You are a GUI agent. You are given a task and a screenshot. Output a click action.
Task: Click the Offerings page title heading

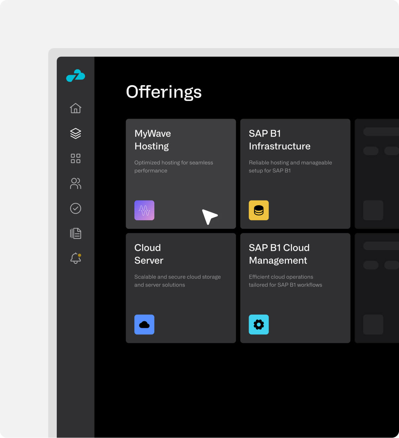(x=164, y=92)
